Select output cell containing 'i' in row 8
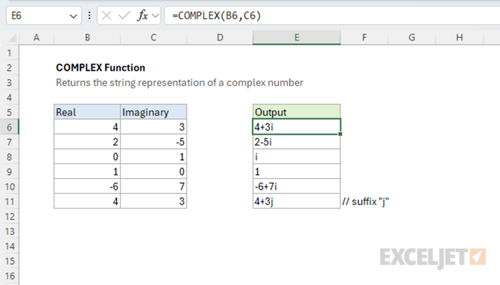 (296, 157)
